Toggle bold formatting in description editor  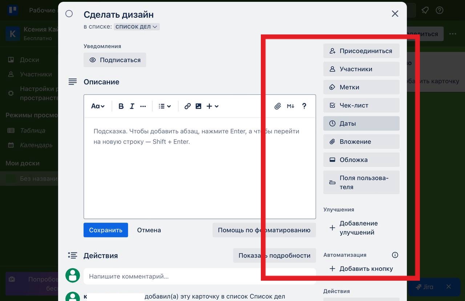(x=121, y=106)
